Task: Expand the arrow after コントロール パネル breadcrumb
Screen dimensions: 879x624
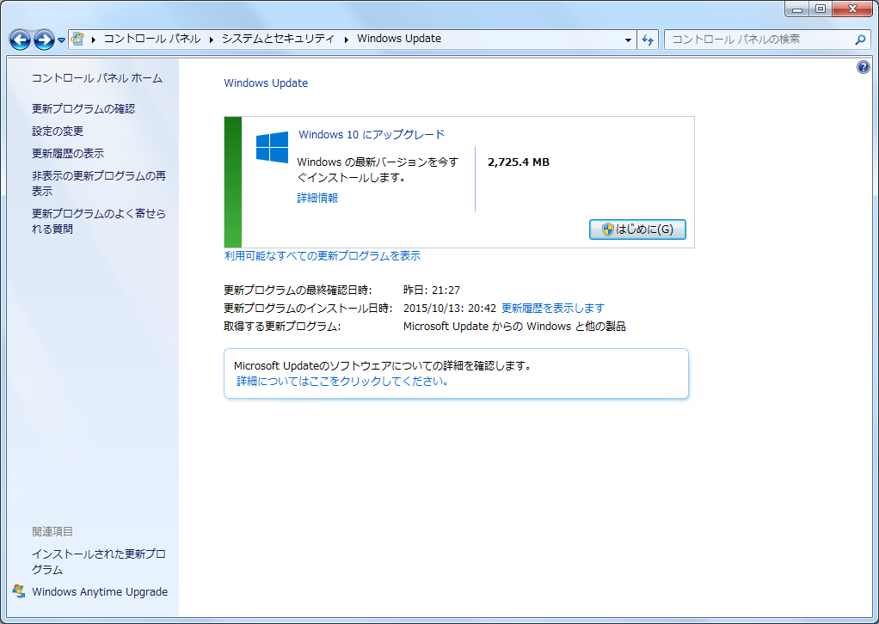Action: point(212,40)
